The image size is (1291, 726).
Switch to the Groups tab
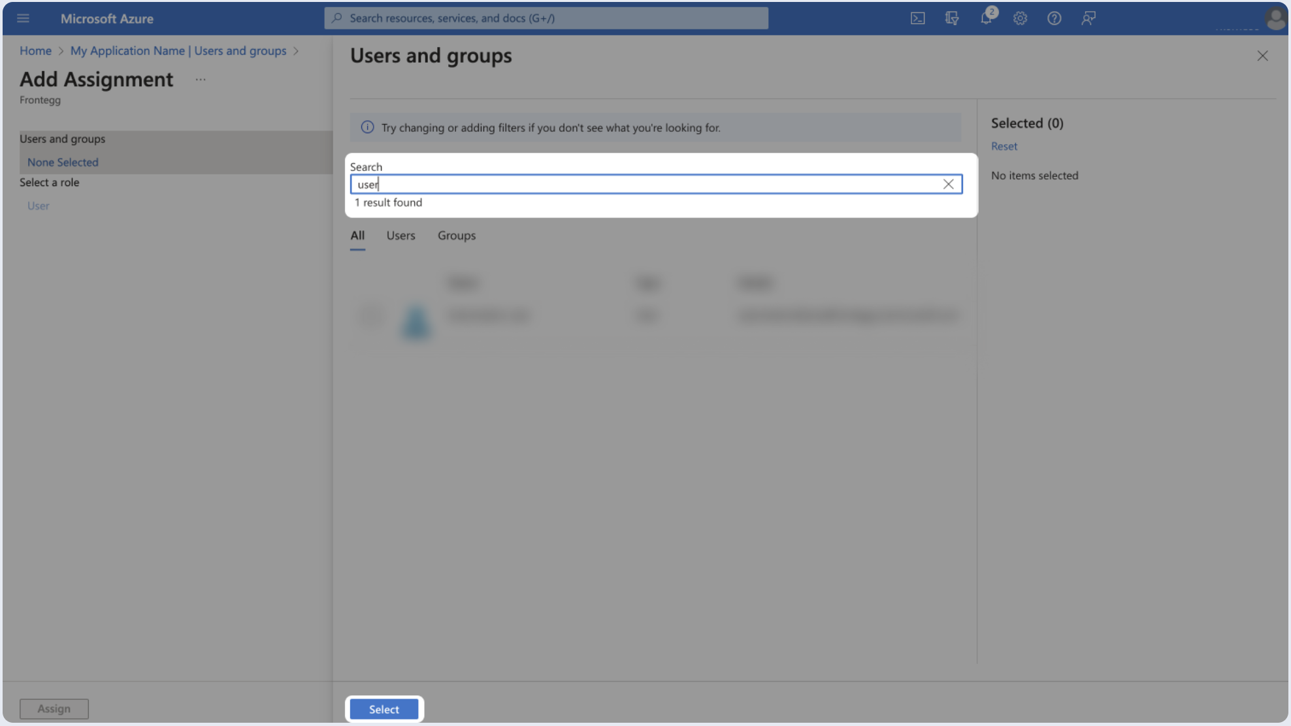pyautogui.click(x=456, y=236)
